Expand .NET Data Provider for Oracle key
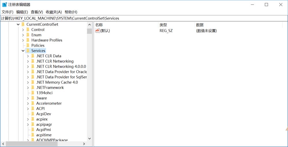 28,72
